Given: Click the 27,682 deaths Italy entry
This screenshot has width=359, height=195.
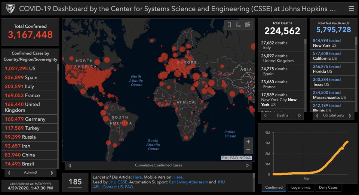Looking at the screenshot, I should (281, 45).
